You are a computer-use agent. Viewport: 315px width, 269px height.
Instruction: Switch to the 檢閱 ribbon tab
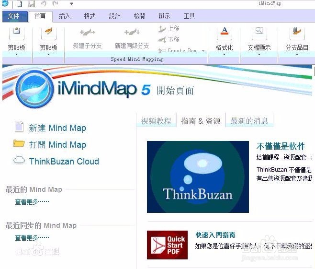coord(139,16)
